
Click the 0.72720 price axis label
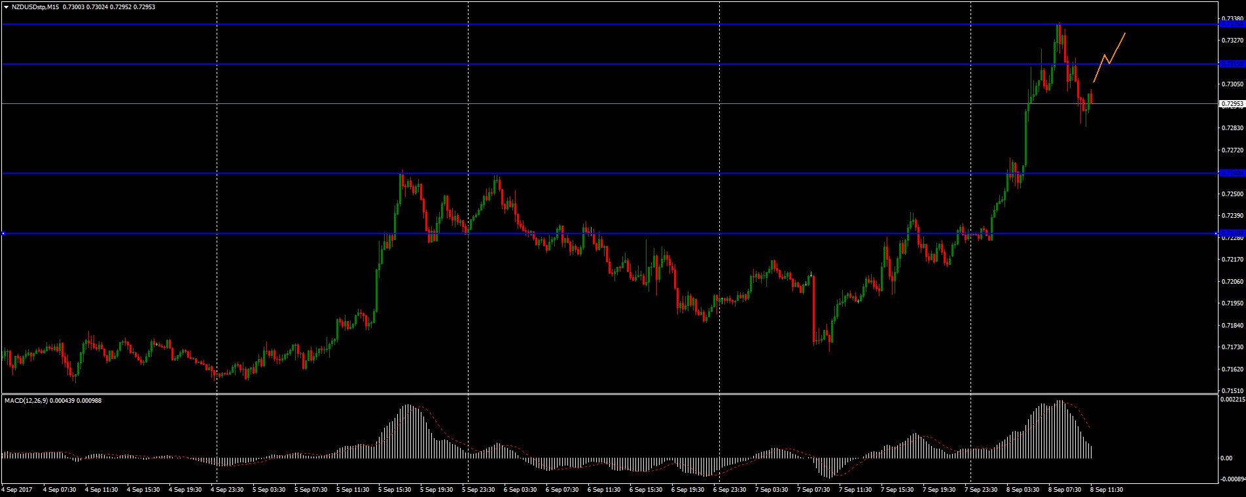(1232, 150)
